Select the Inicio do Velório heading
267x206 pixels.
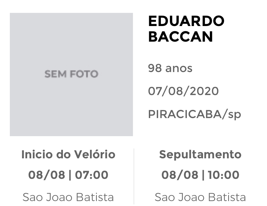[68, 154]
